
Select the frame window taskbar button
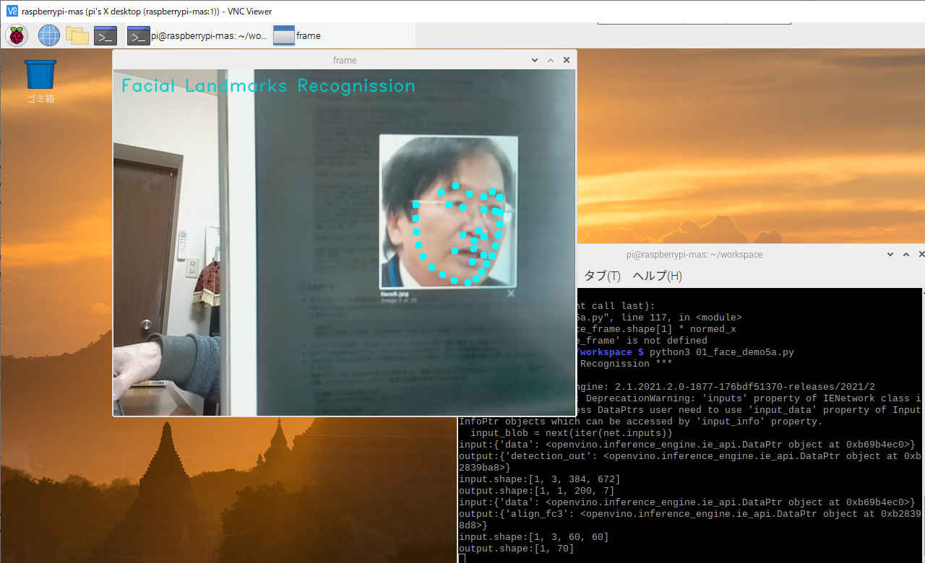click(297, 35)
